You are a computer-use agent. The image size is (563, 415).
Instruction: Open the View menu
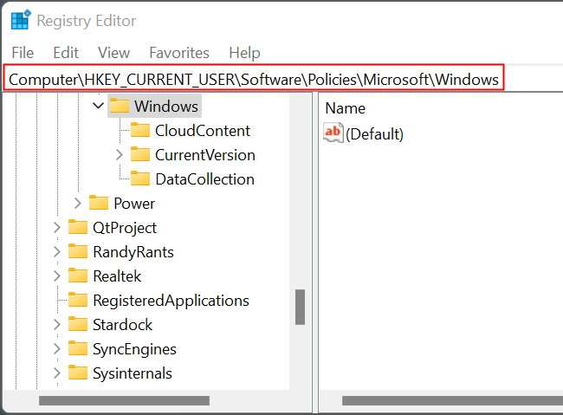point(113,53)
